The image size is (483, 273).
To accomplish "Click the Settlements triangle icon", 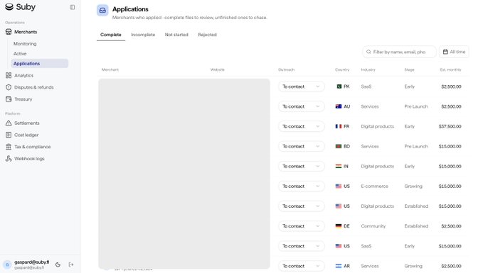I will coord(9,123).
